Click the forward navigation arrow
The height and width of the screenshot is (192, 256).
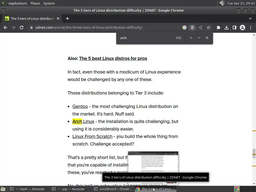(13, 27)
